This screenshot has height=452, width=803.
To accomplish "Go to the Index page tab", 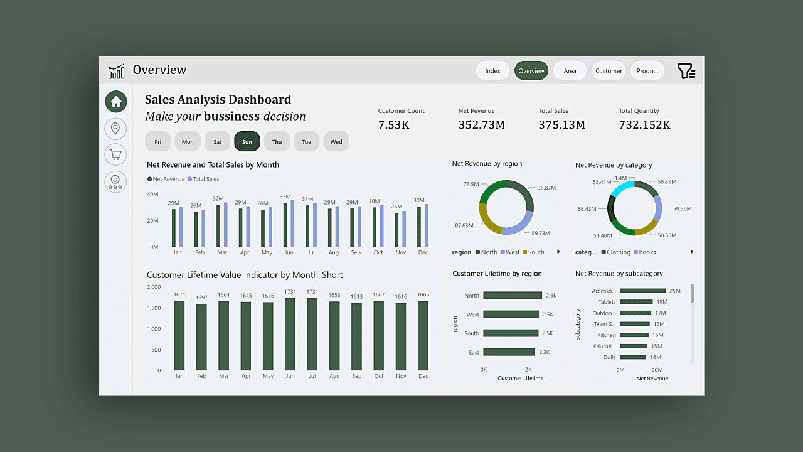I will 492,71.
